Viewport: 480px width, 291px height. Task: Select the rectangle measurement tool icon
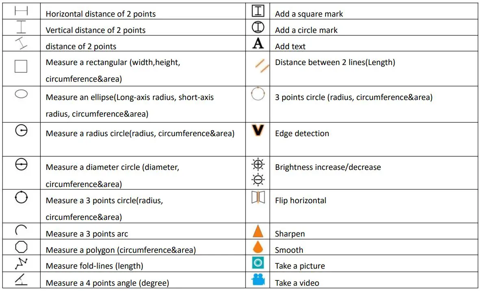click(21, 66)
